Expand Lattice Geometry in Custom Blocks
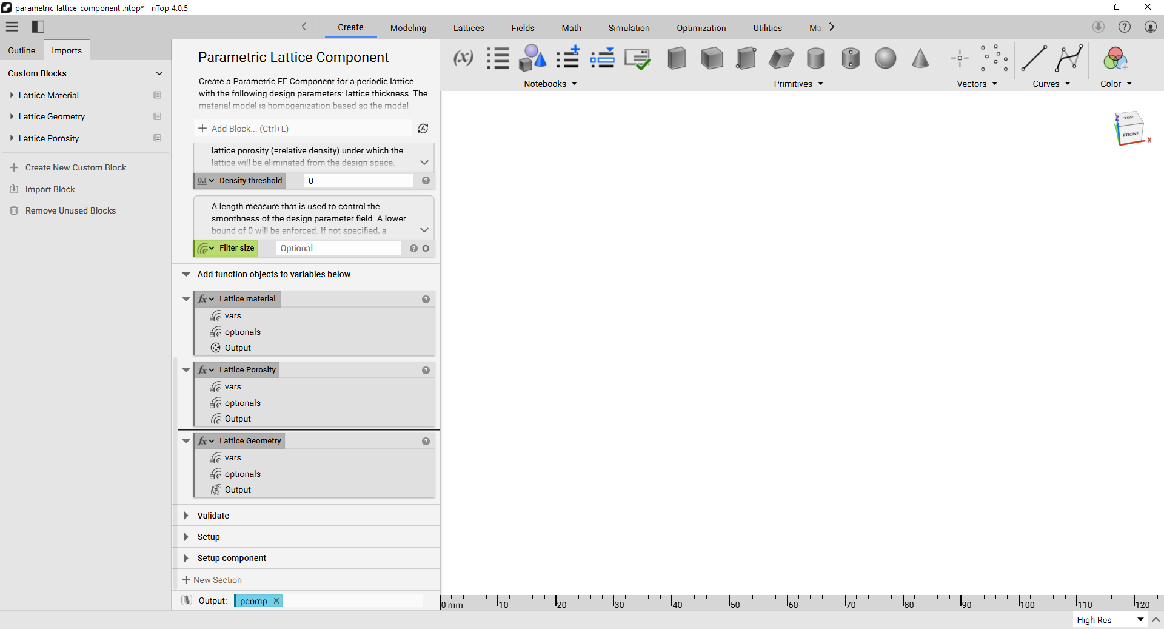The image size is (1164, 629). coord(12,116)
